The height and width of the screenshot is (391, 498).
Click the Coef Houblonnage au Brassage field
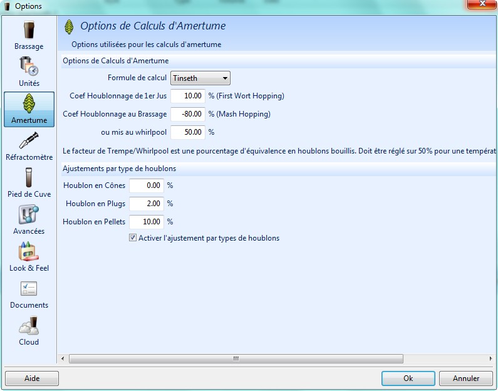[x=188, y=114]
